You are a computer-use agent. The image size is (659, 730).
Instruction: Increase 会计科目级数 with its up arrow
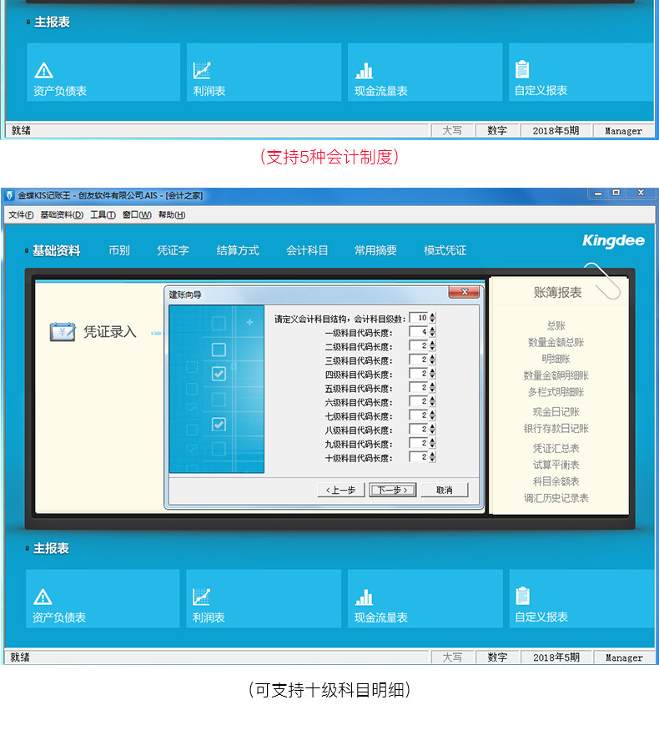(x=433, y=315)
